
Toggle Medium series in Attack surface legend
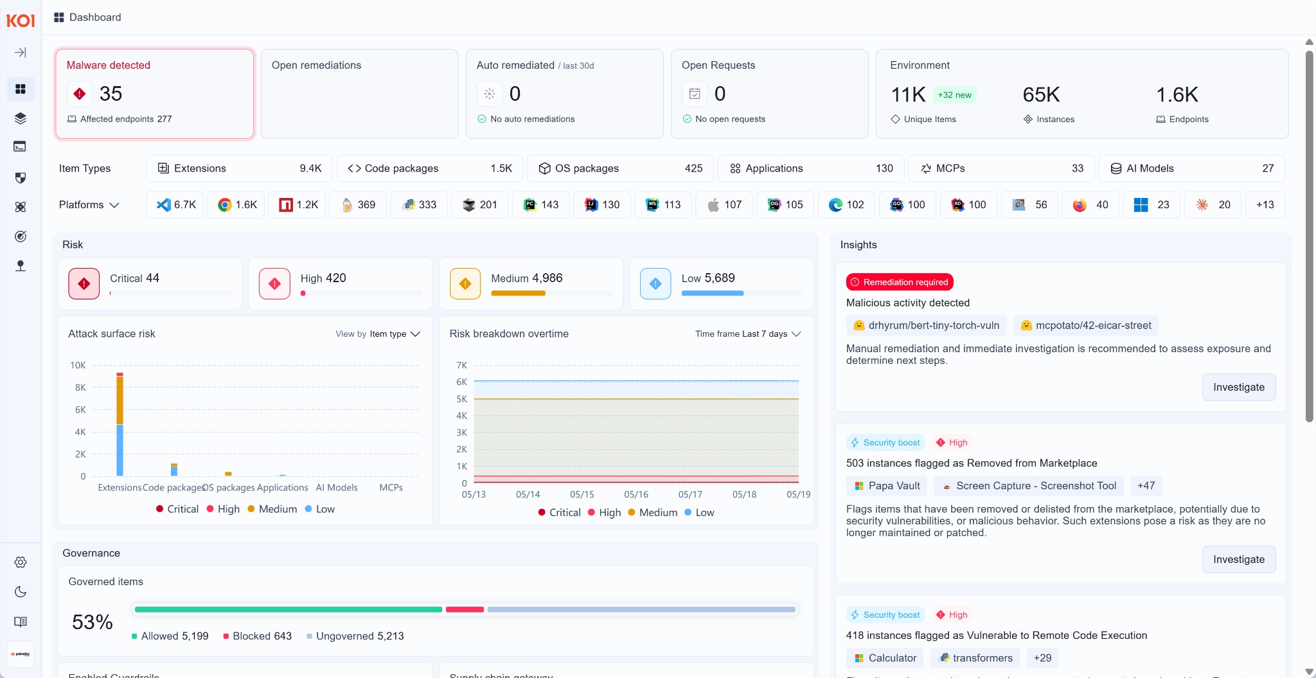click(x=272, y=509)
